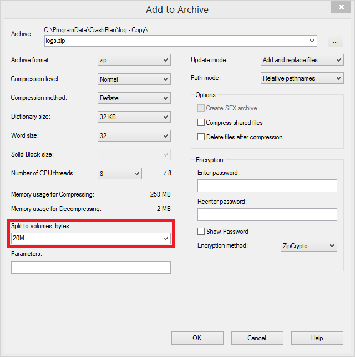Open the Help button
This screenshot has height=357, width=355.
[317, 338]
